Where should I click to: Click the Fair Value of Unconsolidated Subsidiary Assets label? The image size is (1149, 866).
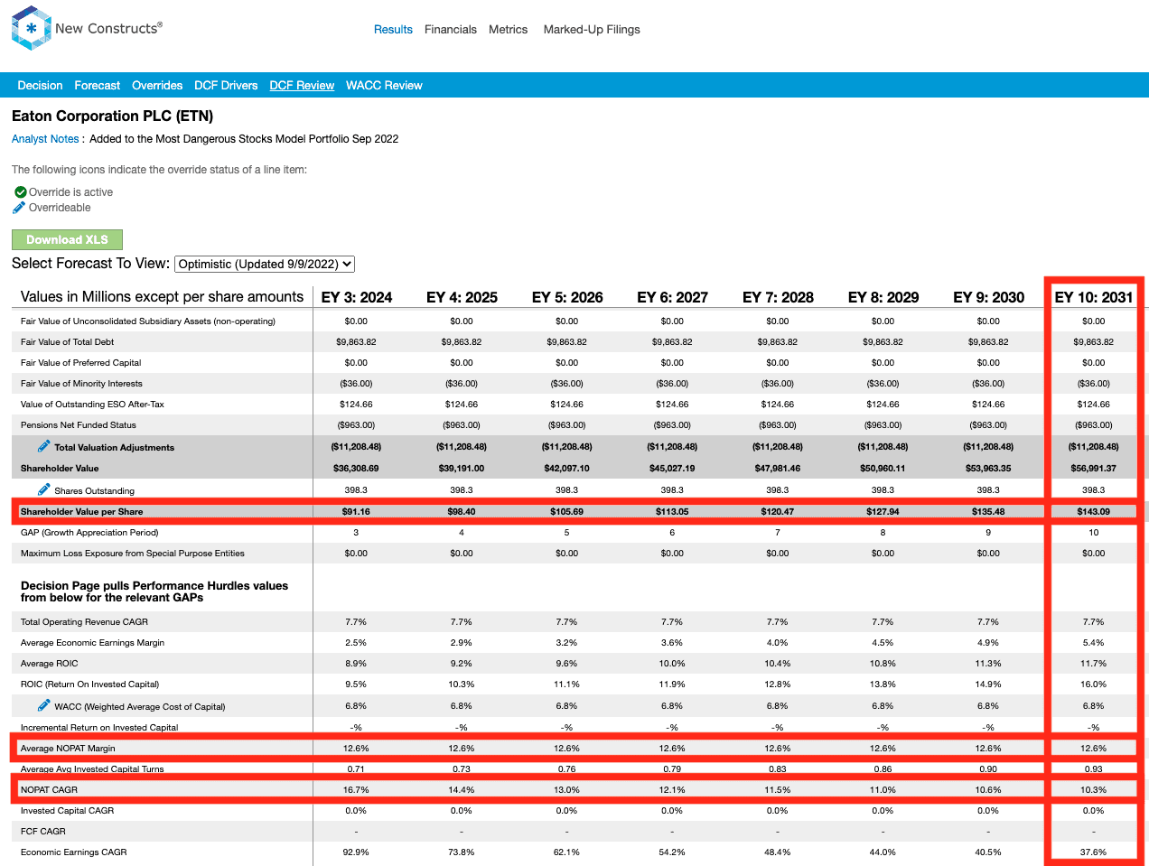pos(148,321)
